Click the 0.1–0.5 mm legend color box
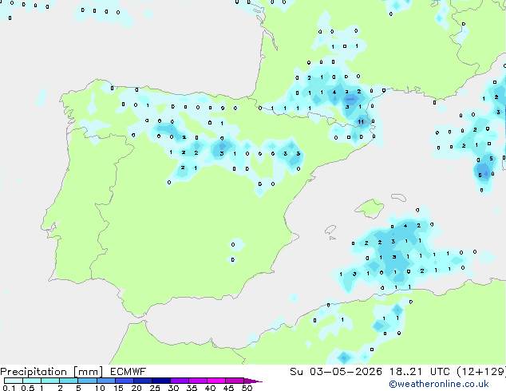 tap(14, 381)
